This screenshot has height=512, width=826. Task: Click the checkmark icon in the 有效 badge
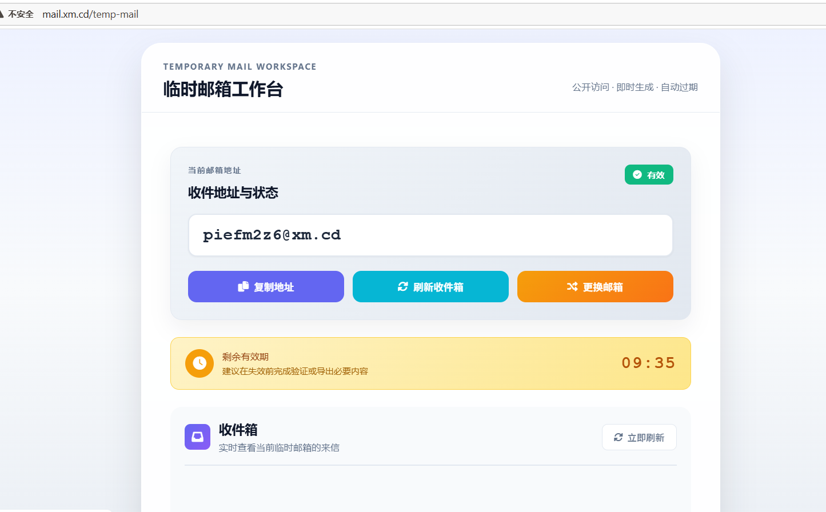(637, 175)
